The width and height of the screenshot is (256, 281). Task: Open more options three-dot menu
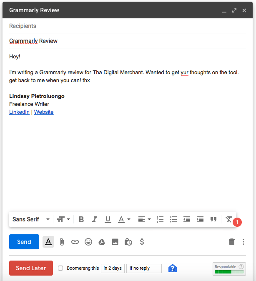243,242
